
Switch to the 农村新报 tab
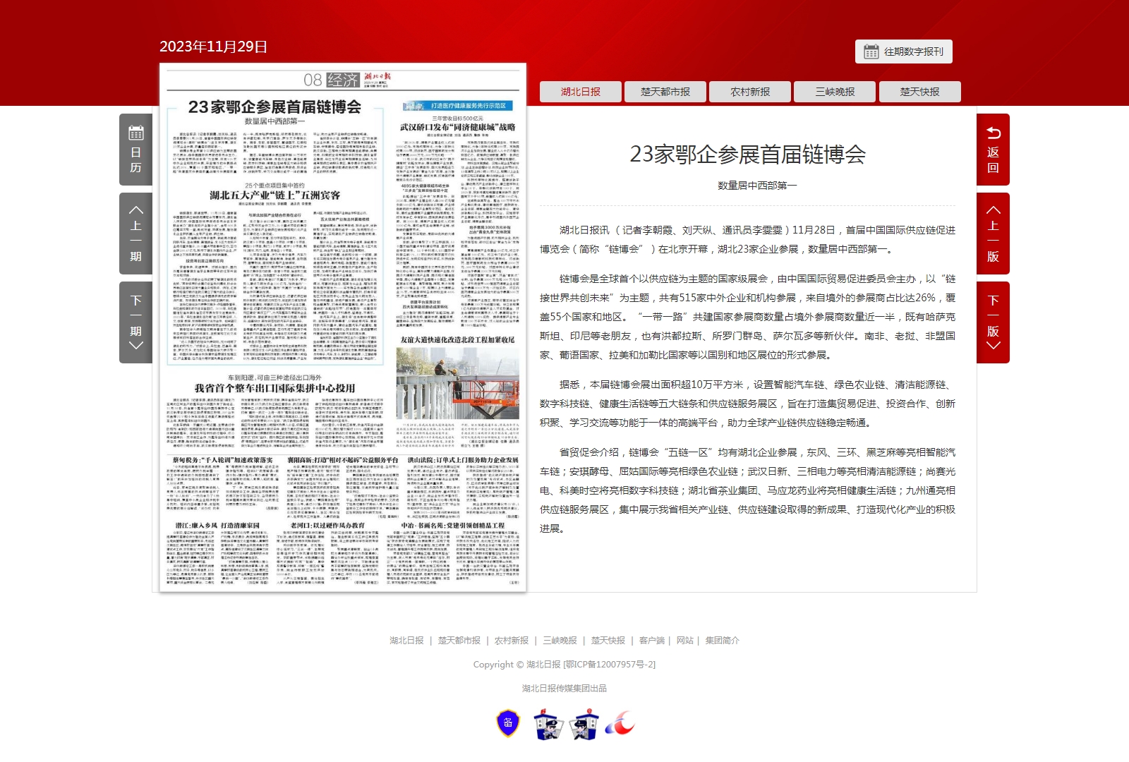750,92
